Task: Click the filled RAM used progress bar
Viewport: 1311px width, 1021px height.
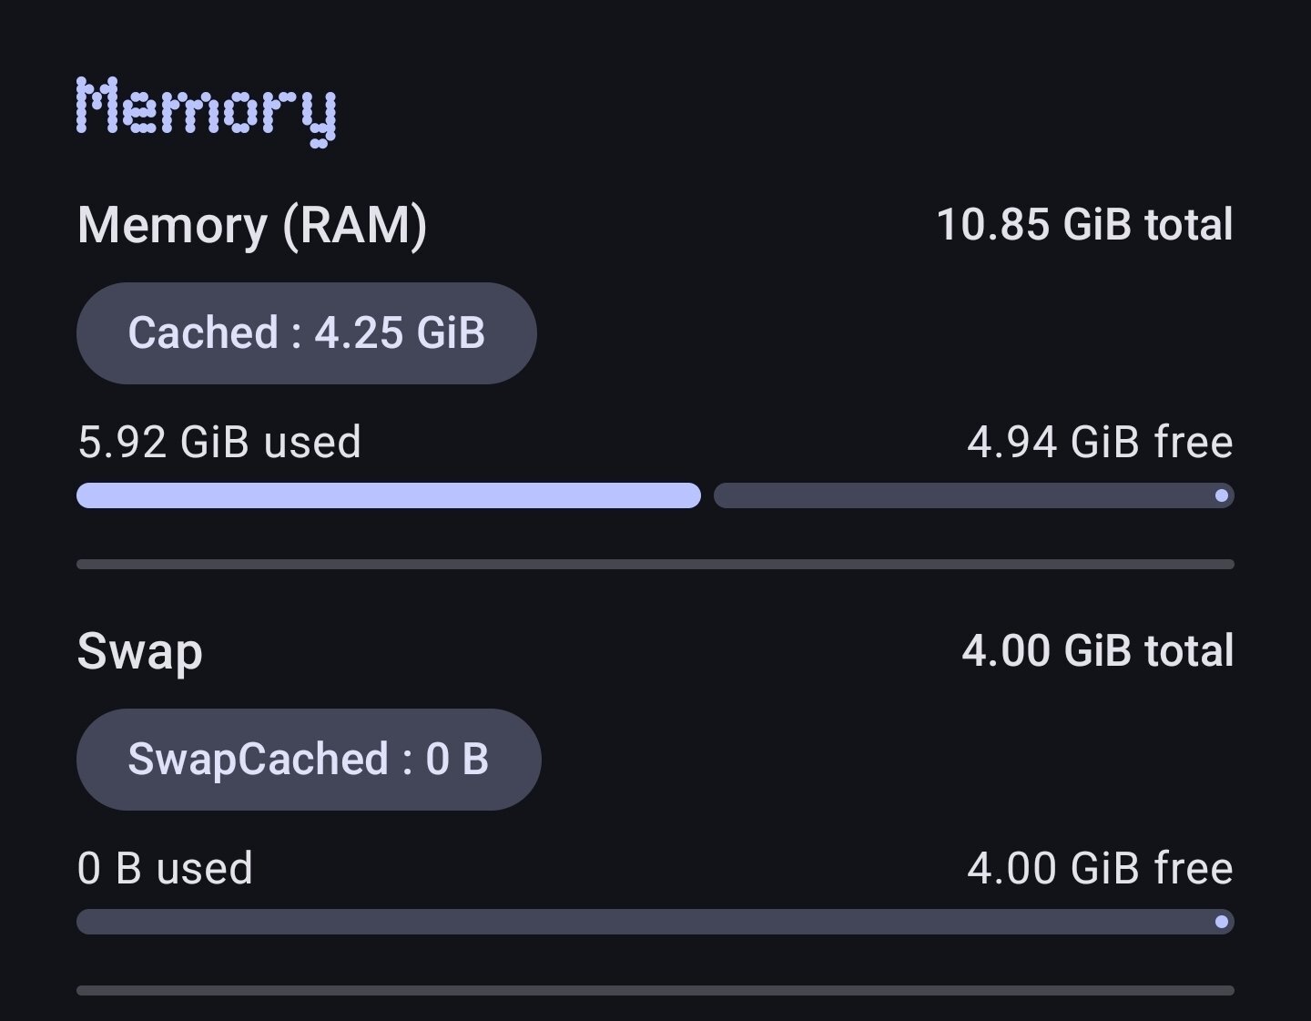Action: (389, 495)
